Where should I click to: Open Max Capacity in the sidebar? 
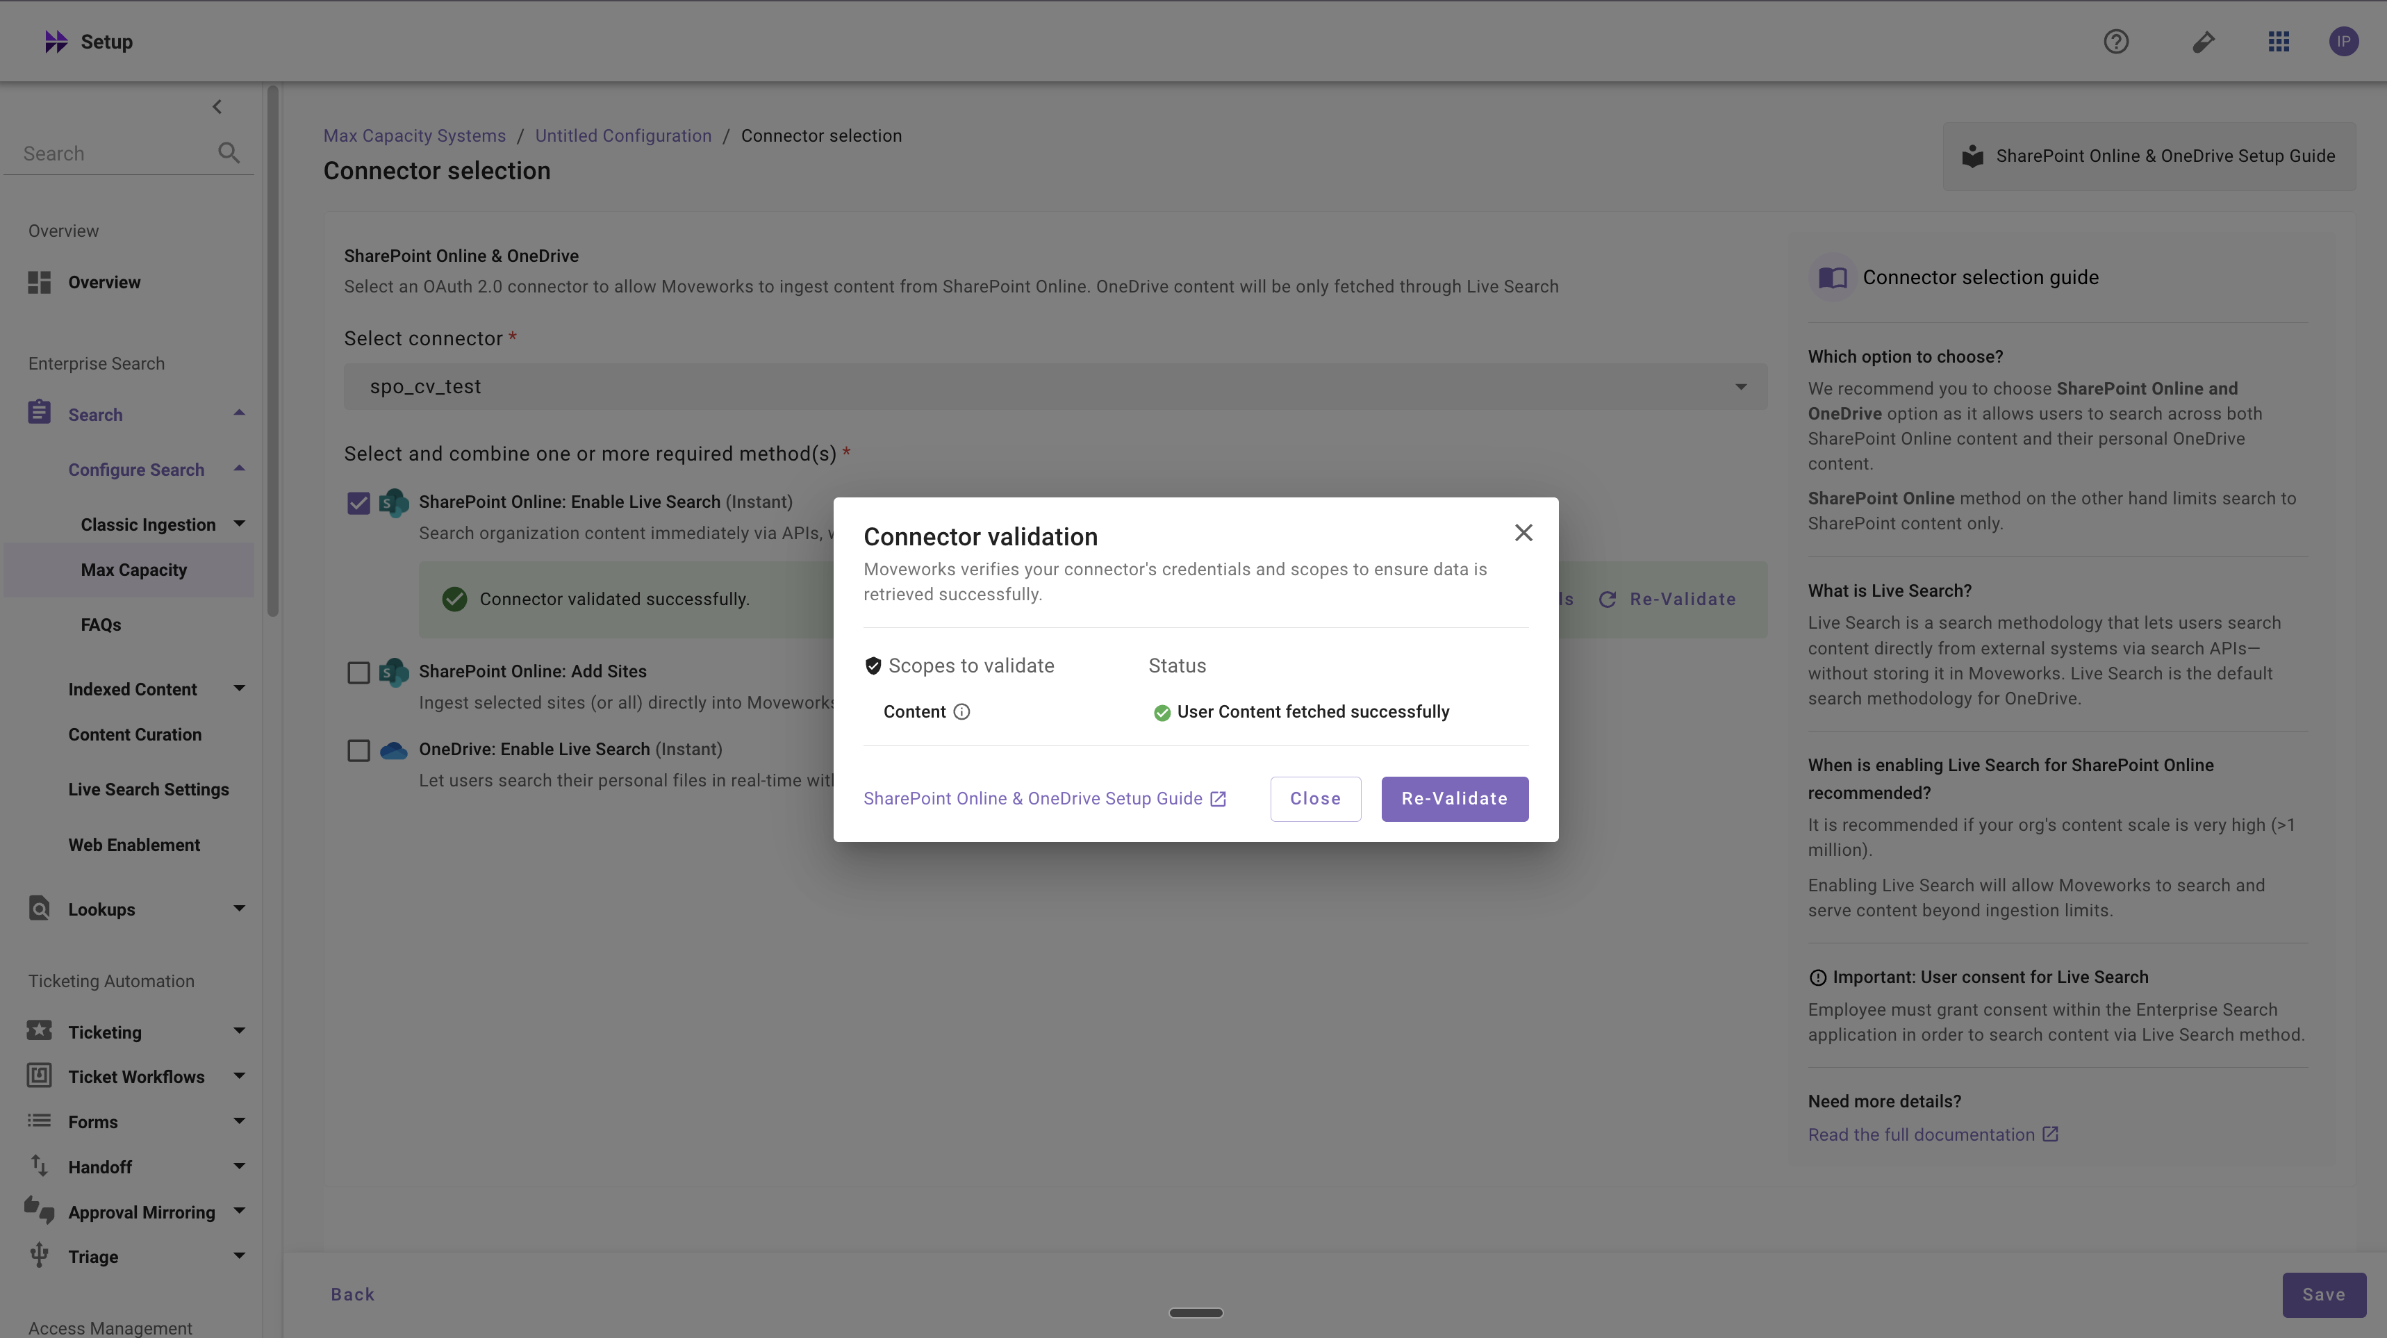129,570
